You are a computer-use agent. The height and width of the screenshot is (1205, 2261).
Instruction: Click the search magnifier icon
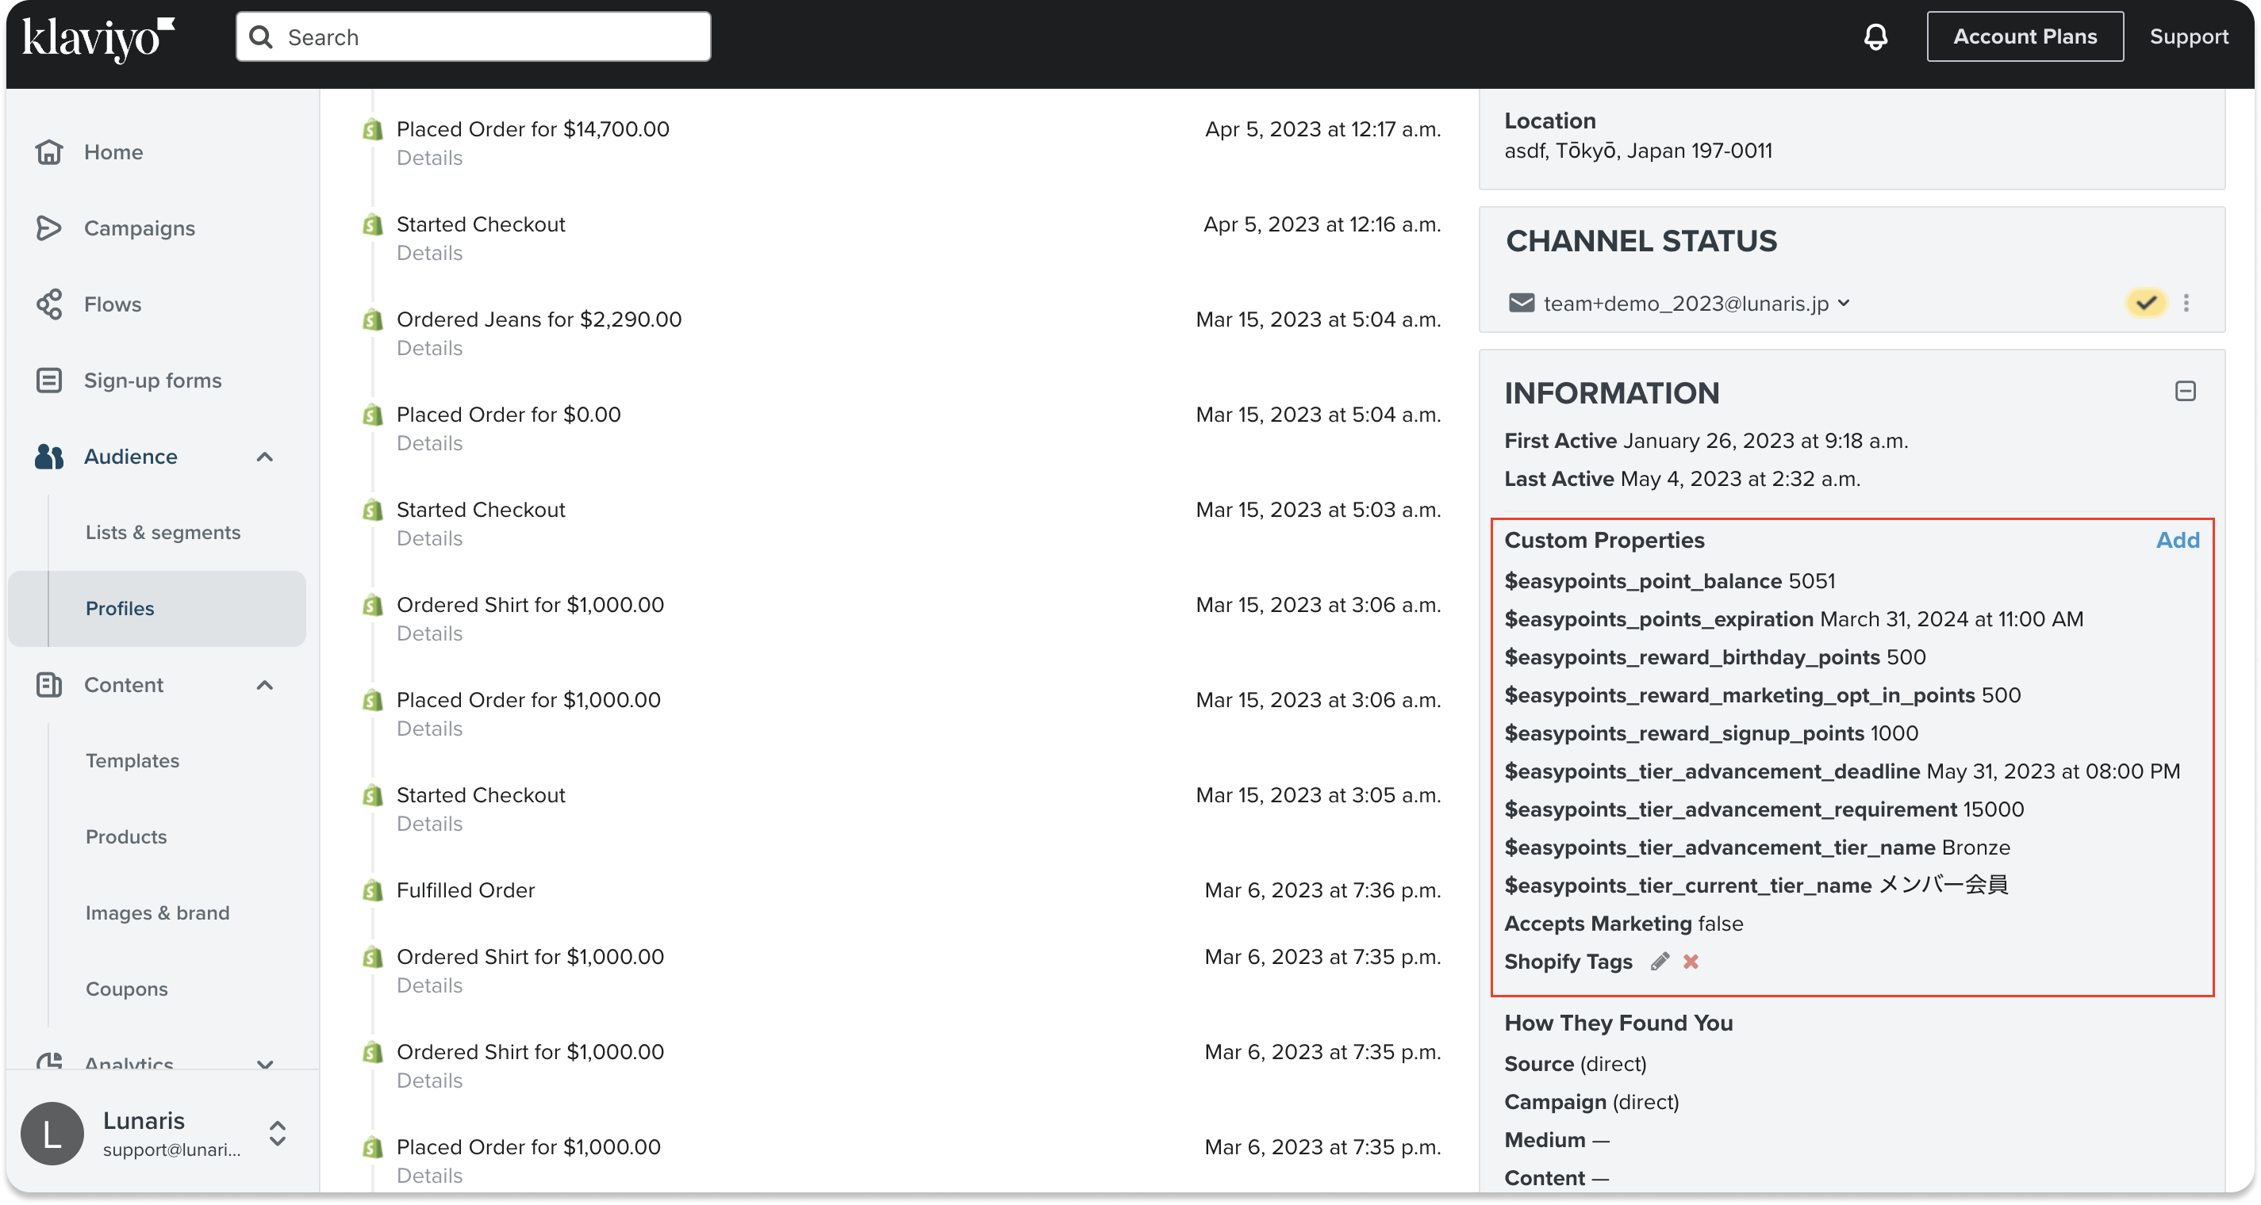261,36
